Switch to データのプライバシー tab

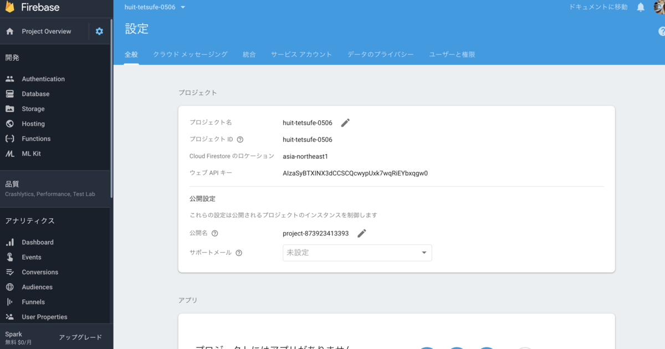click(381, 54)
